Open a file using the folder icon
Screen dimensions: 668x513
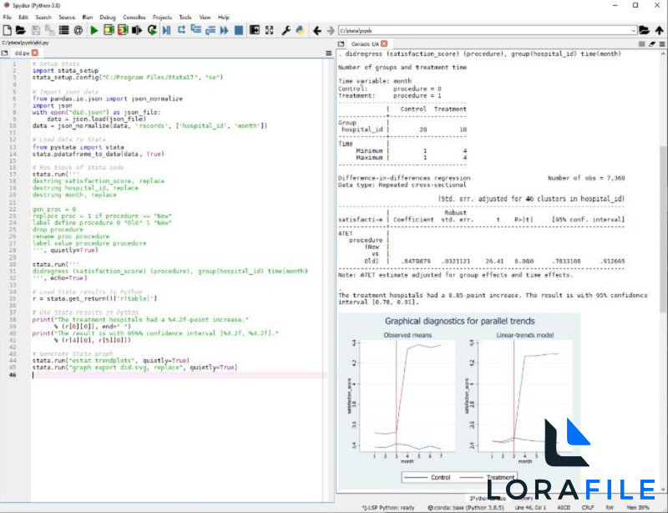[x=20, y=30]
